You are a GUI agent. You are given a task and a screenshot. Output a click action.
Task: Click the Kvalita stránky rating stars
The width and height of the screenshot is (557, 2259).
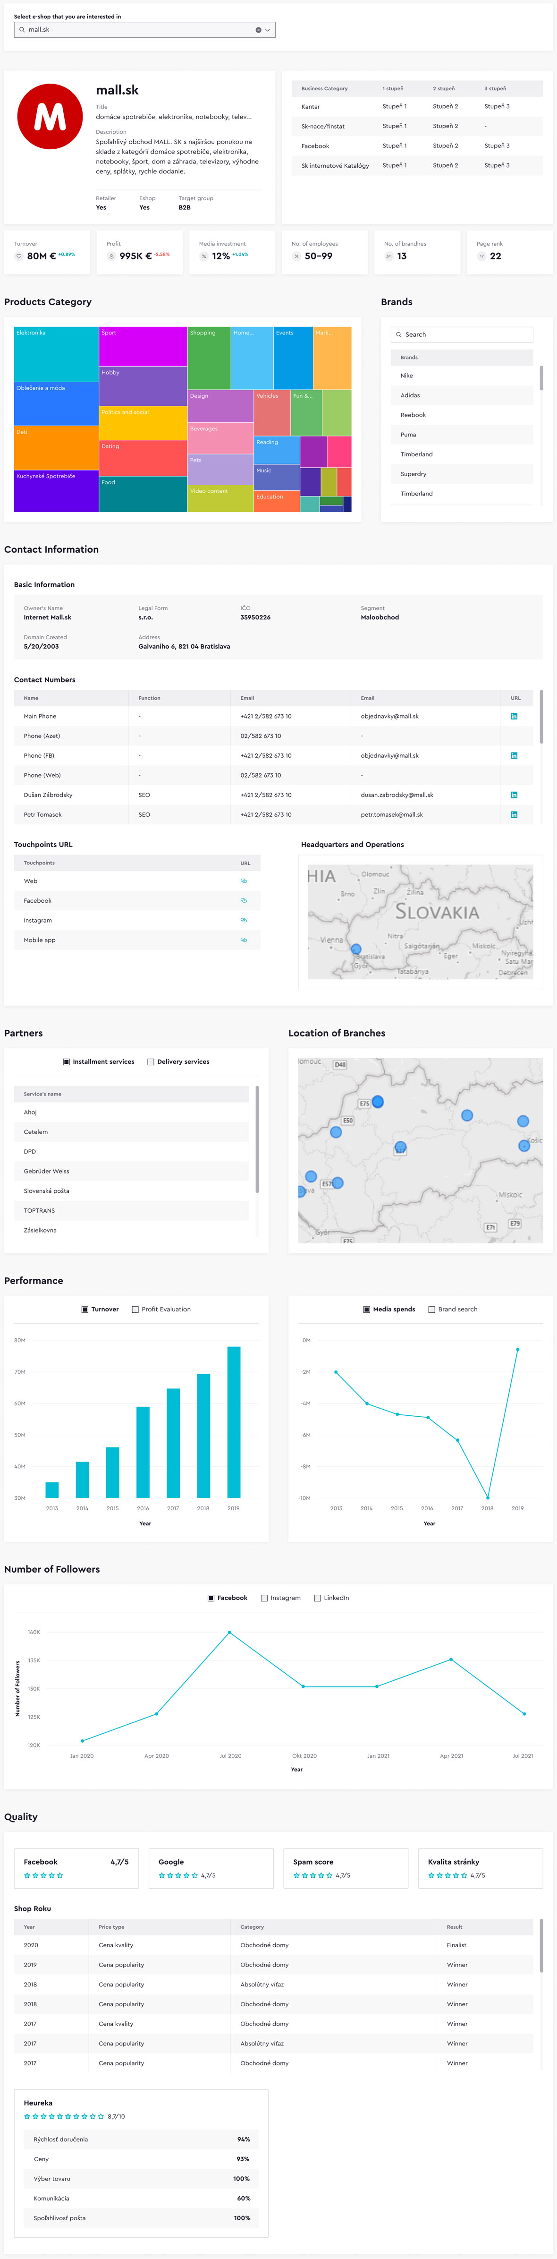coord(447,1876)
